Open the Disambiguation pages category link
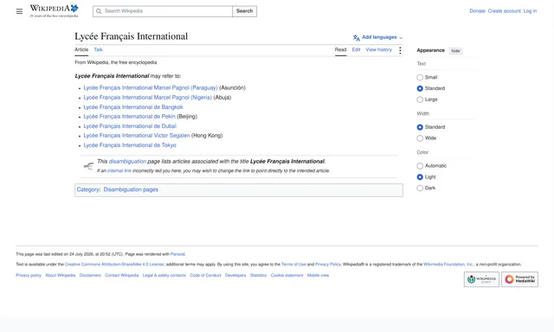554x332 pixels. (x=131, y=189)
